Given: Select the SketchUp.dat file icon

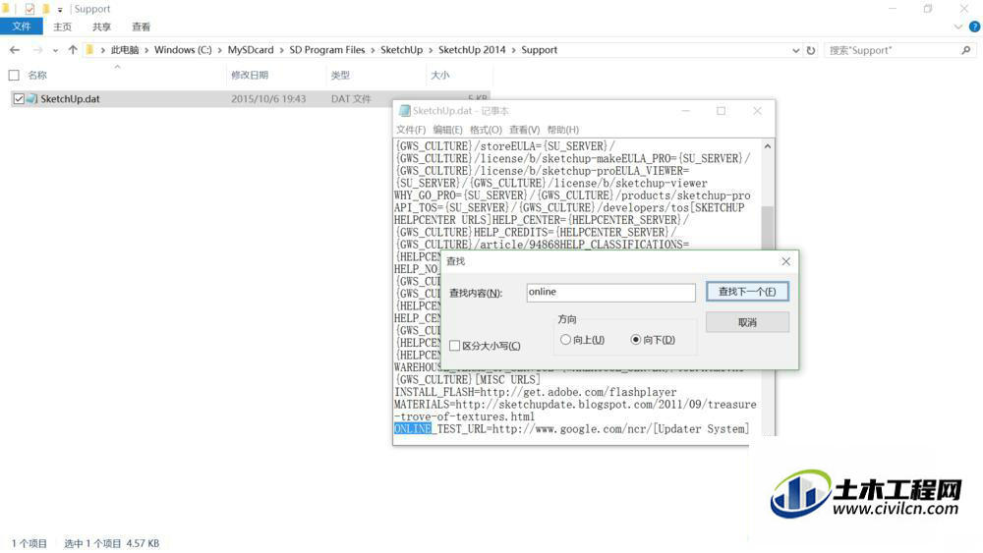Looking at the screenshot, I should click(x=32, y=99).
